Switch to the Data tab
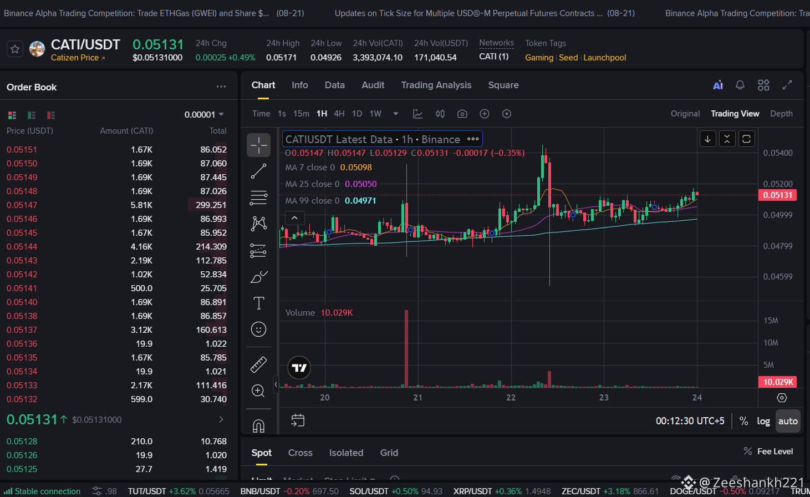The image size is (810, 497). tap(334, 85)
